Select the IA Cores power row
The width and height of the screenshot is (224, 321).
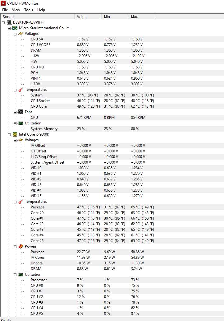[127, 258]
